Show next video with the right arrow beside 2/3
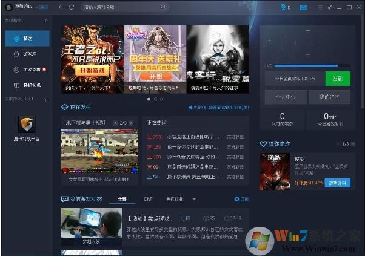The image size is (365, 257). (x=131, y=123)
